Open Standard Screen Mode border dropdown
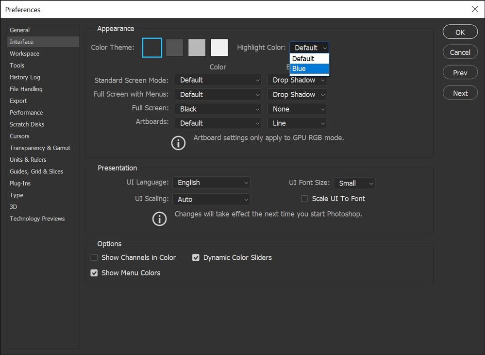 297,80
